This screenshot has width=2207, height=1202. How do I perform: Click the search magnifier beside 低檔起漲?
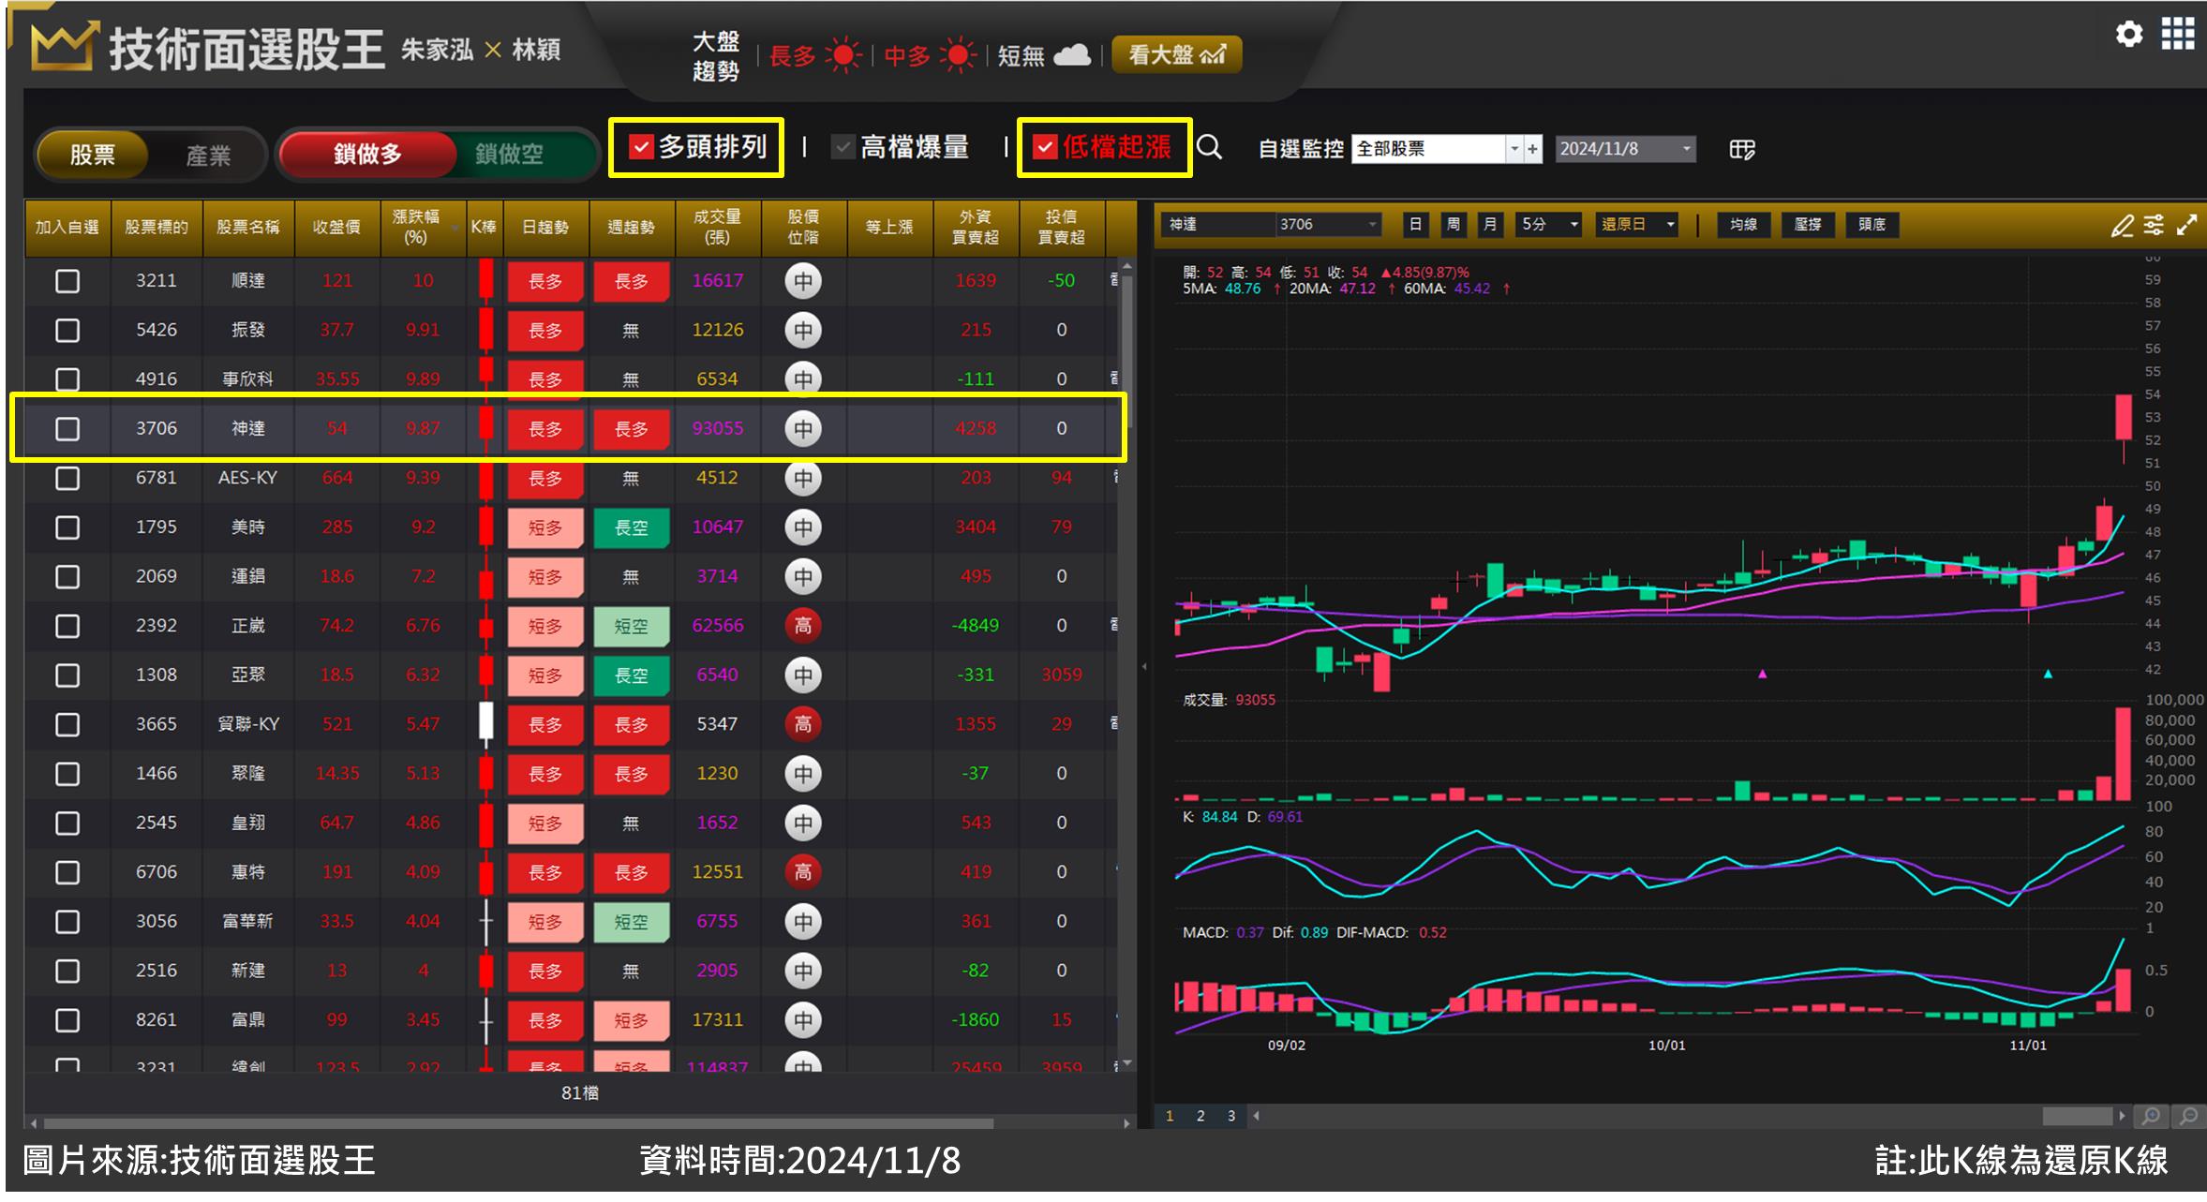point(1210,148)
